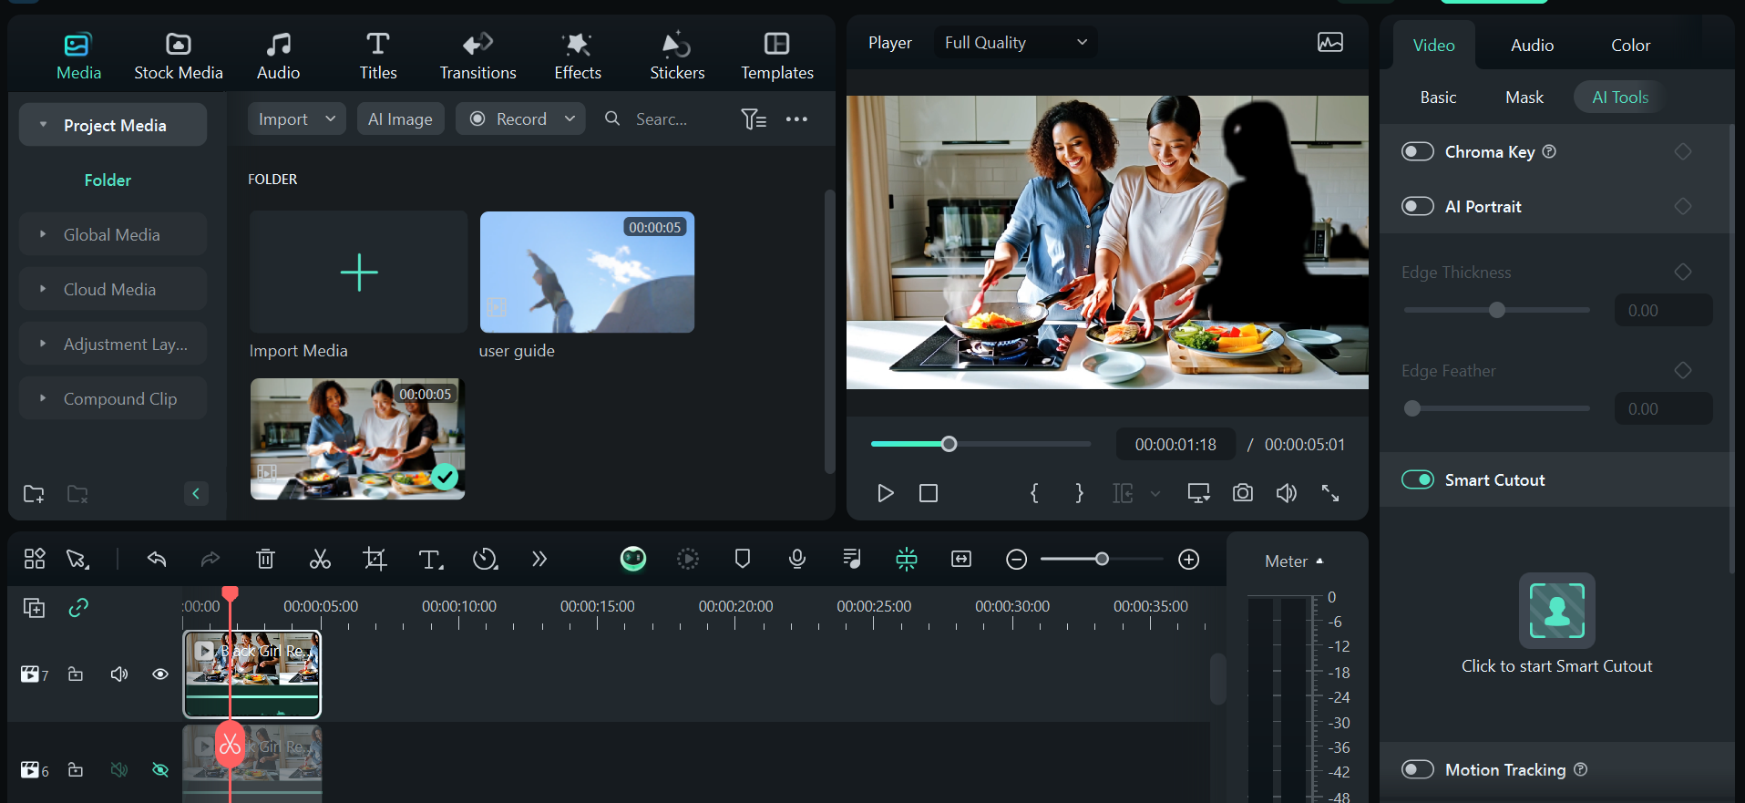Show hidden track 6 eye icon
Image resolution: width=1745 pixels, height=803 pixels.
160,770
